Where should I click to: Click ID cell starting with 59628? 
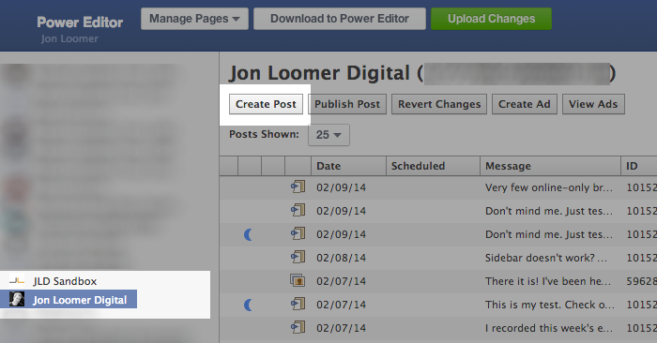(641, 281)
